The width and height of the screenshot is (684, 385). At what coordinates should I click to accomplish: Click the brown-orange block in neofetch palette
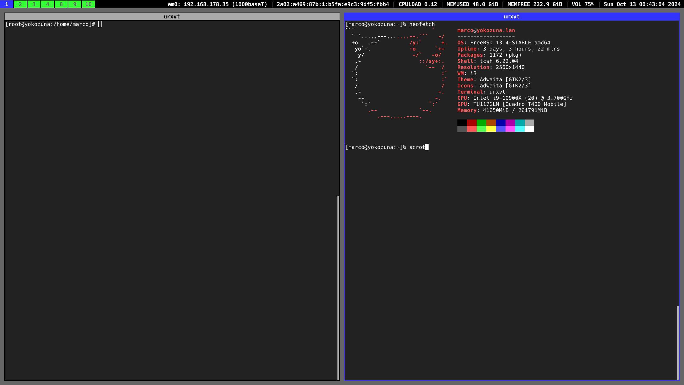click(491, 122)
